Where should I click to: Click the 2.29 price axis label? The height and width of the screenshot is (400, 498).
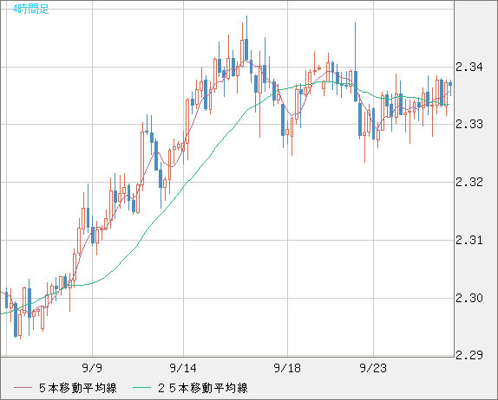pos(469,355)
